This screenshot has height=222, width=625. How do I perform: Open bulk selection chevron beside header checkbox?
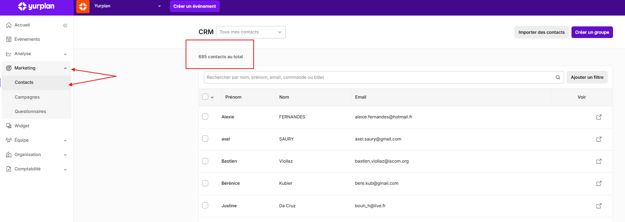coord(212,97)
